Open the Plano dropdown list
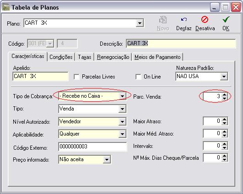Image resolution: width=243 pixels, height=194 pixels. pyautogui.click(x=140, y=23)
